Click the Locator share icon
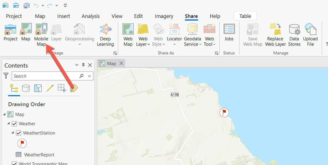Screen dimensions: 328x165 174,29
